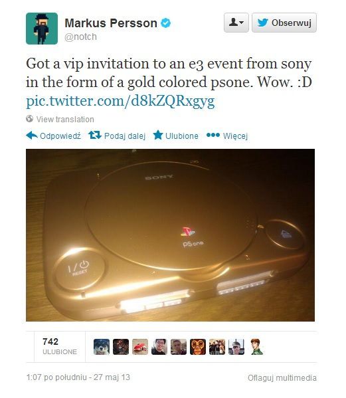Click the 742 Ulubione count
The height and width of the screenshot is (398, 346).
[60, 346]
